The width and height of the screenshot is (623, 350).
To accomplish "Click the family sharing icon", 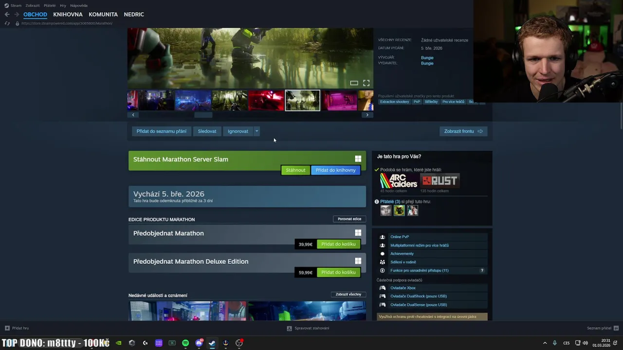I will [x=382, y=262].
